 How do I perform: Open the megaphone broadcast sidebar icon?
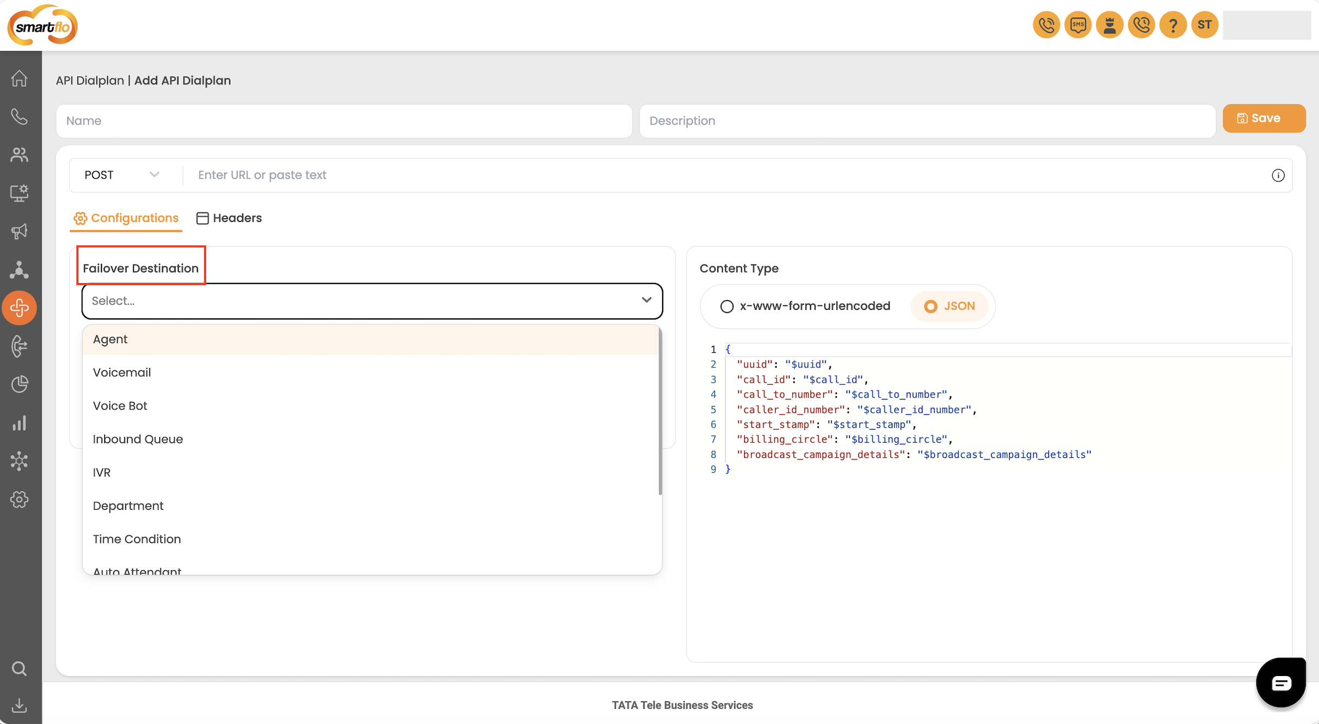point(19,231)
